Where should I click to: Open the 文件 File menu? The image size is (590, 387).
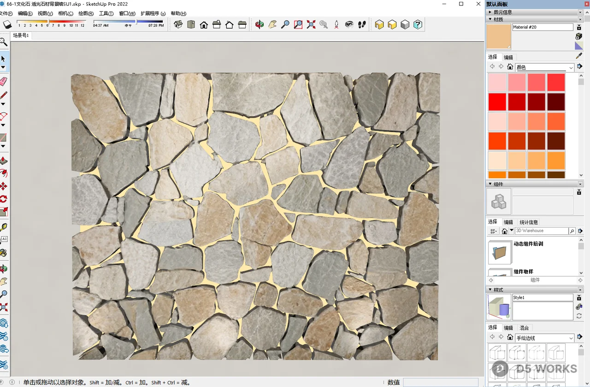click(6, 13)
